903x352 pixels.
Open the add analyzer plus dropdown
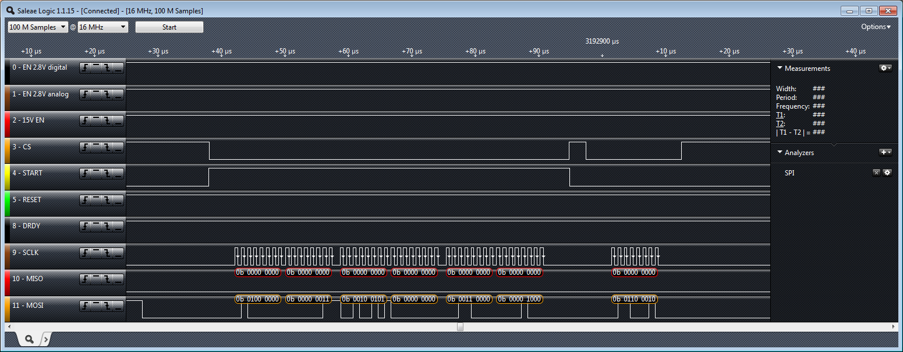click(885, 152)
